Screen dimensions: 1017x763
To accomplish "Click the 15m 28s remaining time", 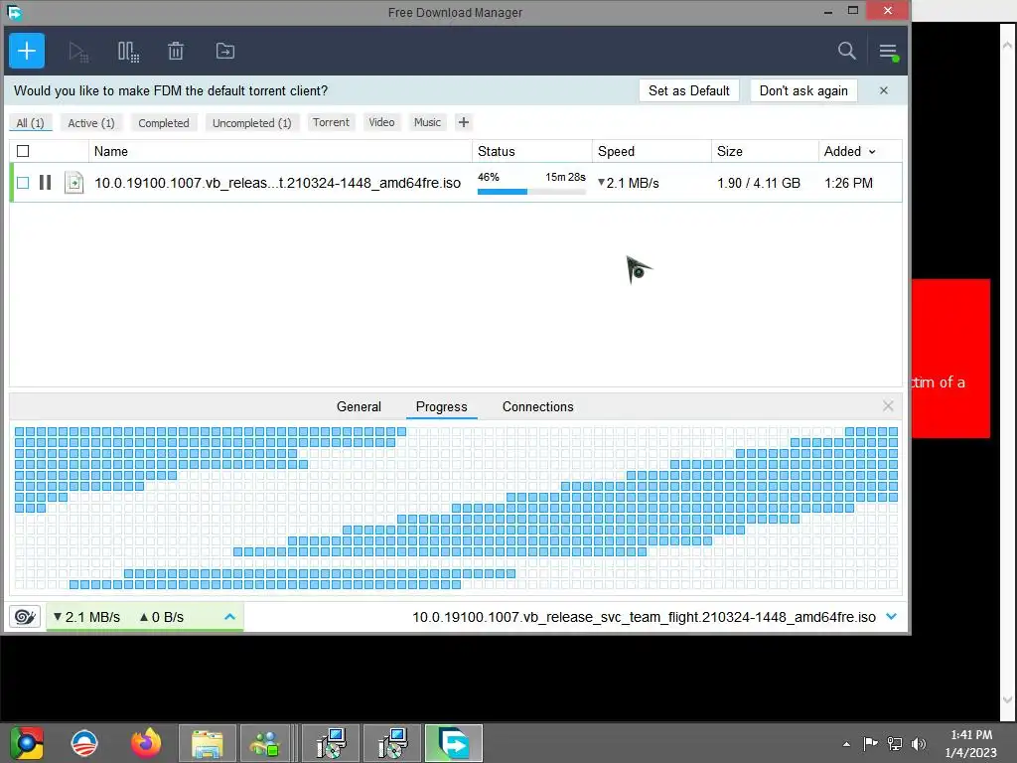I will [x=565, y=177].
